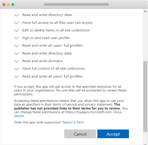Expand the last permission row's chevron above the 'If you accept' paragraph
This screenshot has width=148, height=145.
click(x=16, y=77)
